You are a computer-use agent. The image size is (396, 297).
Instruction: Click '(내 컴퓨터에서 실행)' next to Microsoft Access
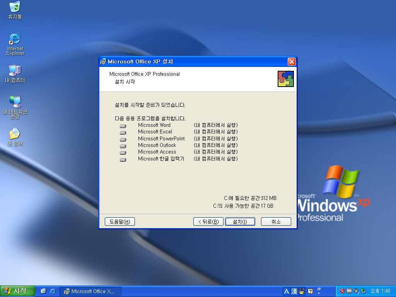(x=216, y=152)
